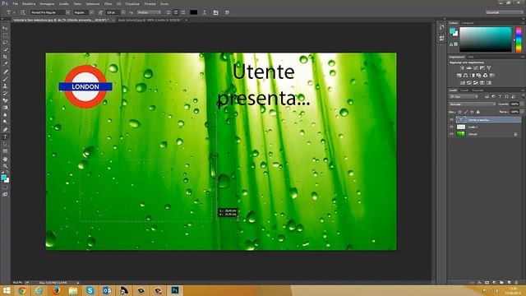Select the Crop tool

coord(5,57)
